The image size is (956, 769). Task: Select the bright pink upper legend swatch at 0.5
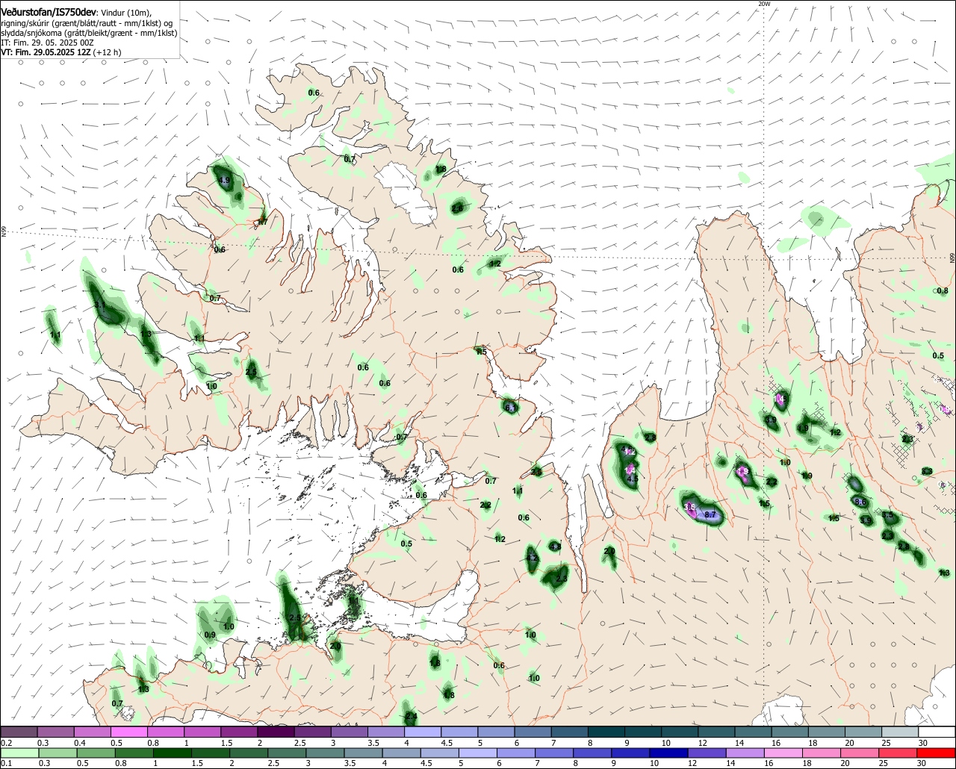(x=128, y=732)
